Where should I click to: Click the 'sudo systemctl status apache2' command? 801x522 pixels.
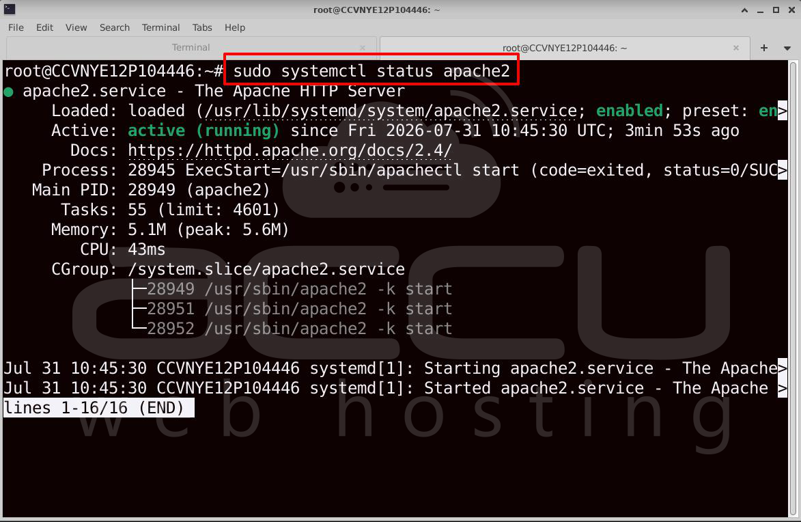[x=371, y=71]
